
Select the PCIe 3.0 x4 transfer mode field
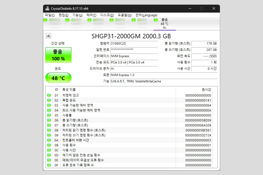tap(134, 62)
